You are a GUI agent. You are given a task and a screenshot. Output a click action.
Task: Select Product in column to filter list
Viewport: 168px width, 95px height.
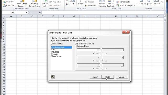pos(62,54)
